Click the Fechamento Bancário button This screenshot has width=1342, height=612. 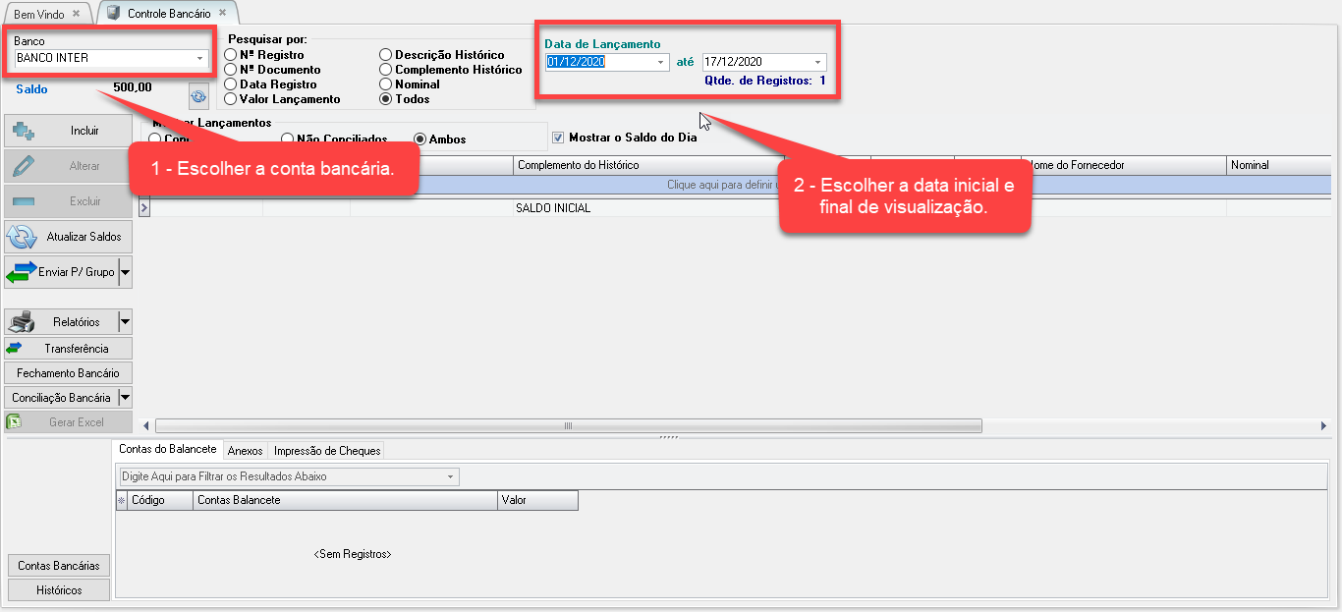68,373
